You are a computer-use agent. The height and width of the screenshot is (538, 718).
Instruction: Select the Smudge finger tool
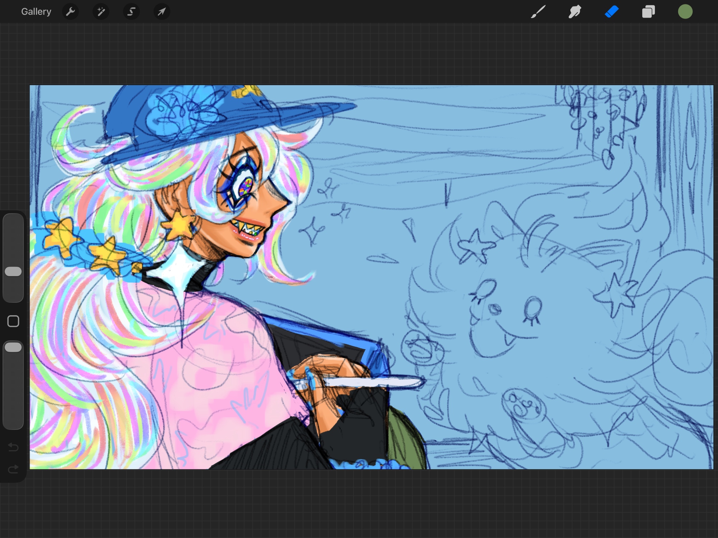575,12
